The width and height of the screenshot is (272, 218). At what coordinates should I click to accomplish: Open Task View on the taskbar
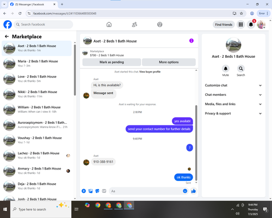(77, 209)
